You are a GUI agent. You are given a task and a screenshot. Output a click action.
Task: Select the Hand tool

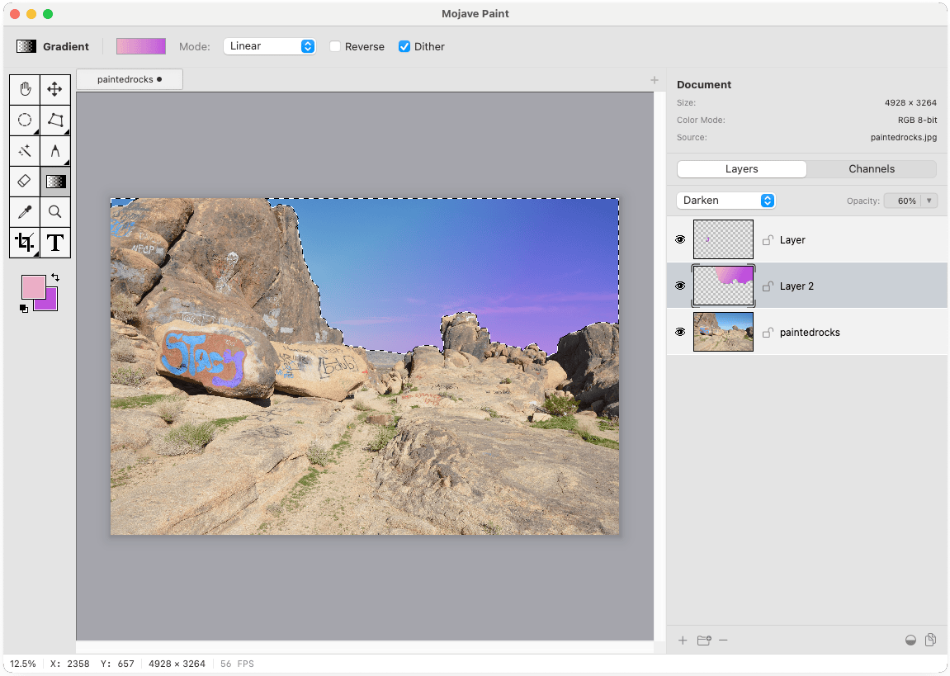click(25, 89)
